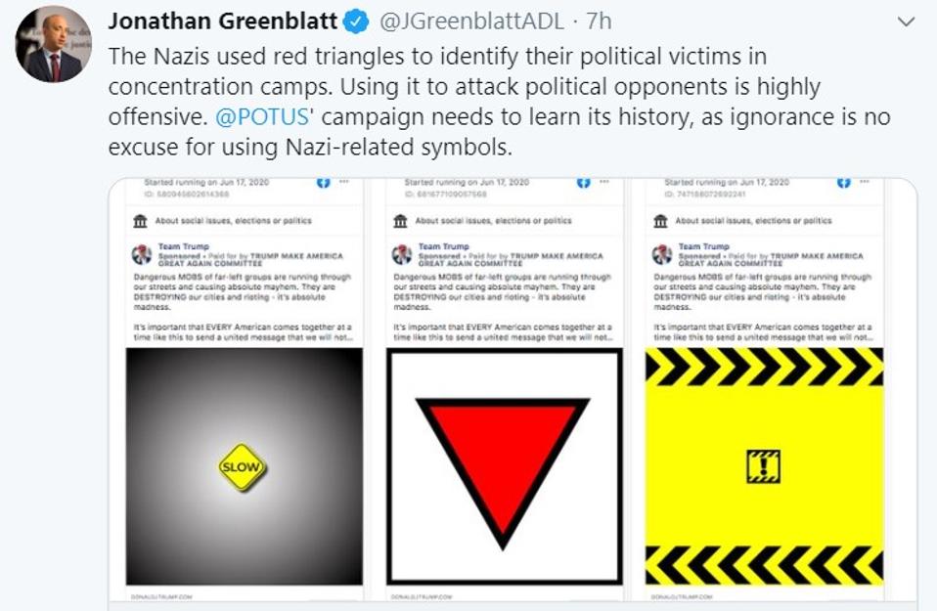937x611 pixels.
Task: Open the @POTUS mention link
Action: pyautogui.click(x=262, y=116)
